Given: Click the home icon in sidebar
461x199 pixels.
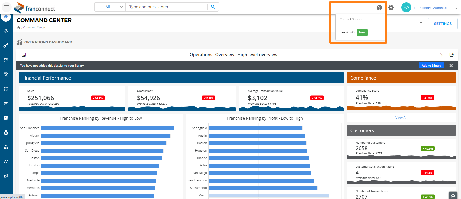Looking at the screenshot, I should pos(6,17).
